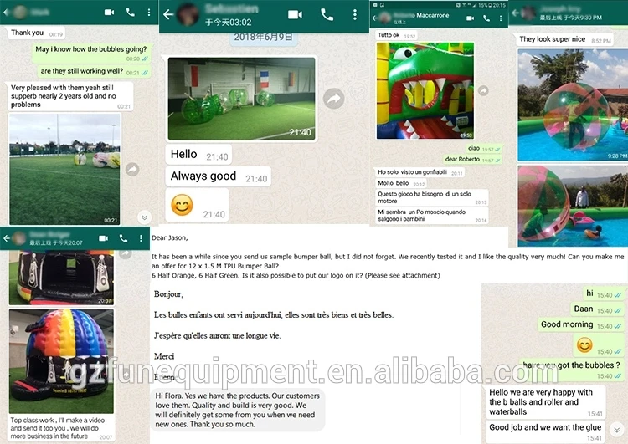Tap video call icon in 'Thank you' chat
Image resolution: width=628 pixels, height=444 pixels.
(x=109, y=13)
